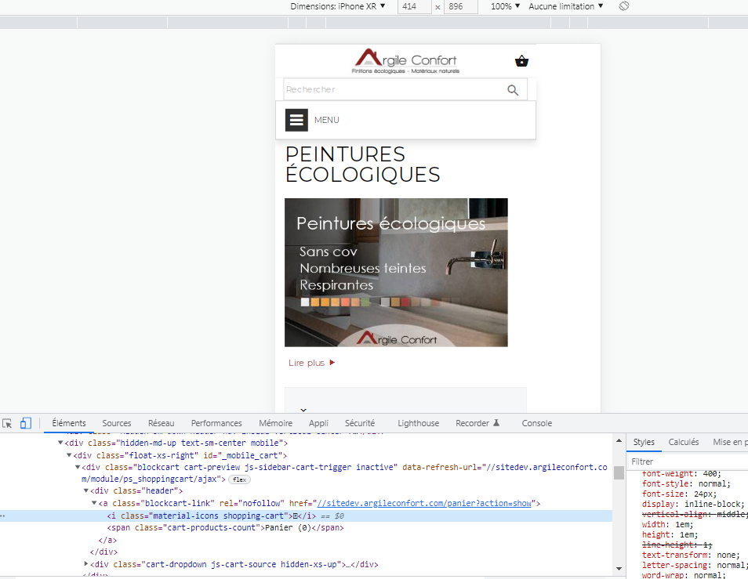
Task: Click the Lire plus arrow link
Action: pyautogui.click(x=311, y=363)
